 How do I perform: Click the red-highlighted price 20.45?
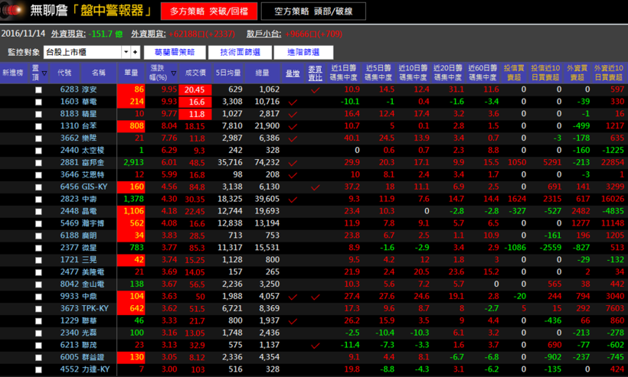(195, 90)
